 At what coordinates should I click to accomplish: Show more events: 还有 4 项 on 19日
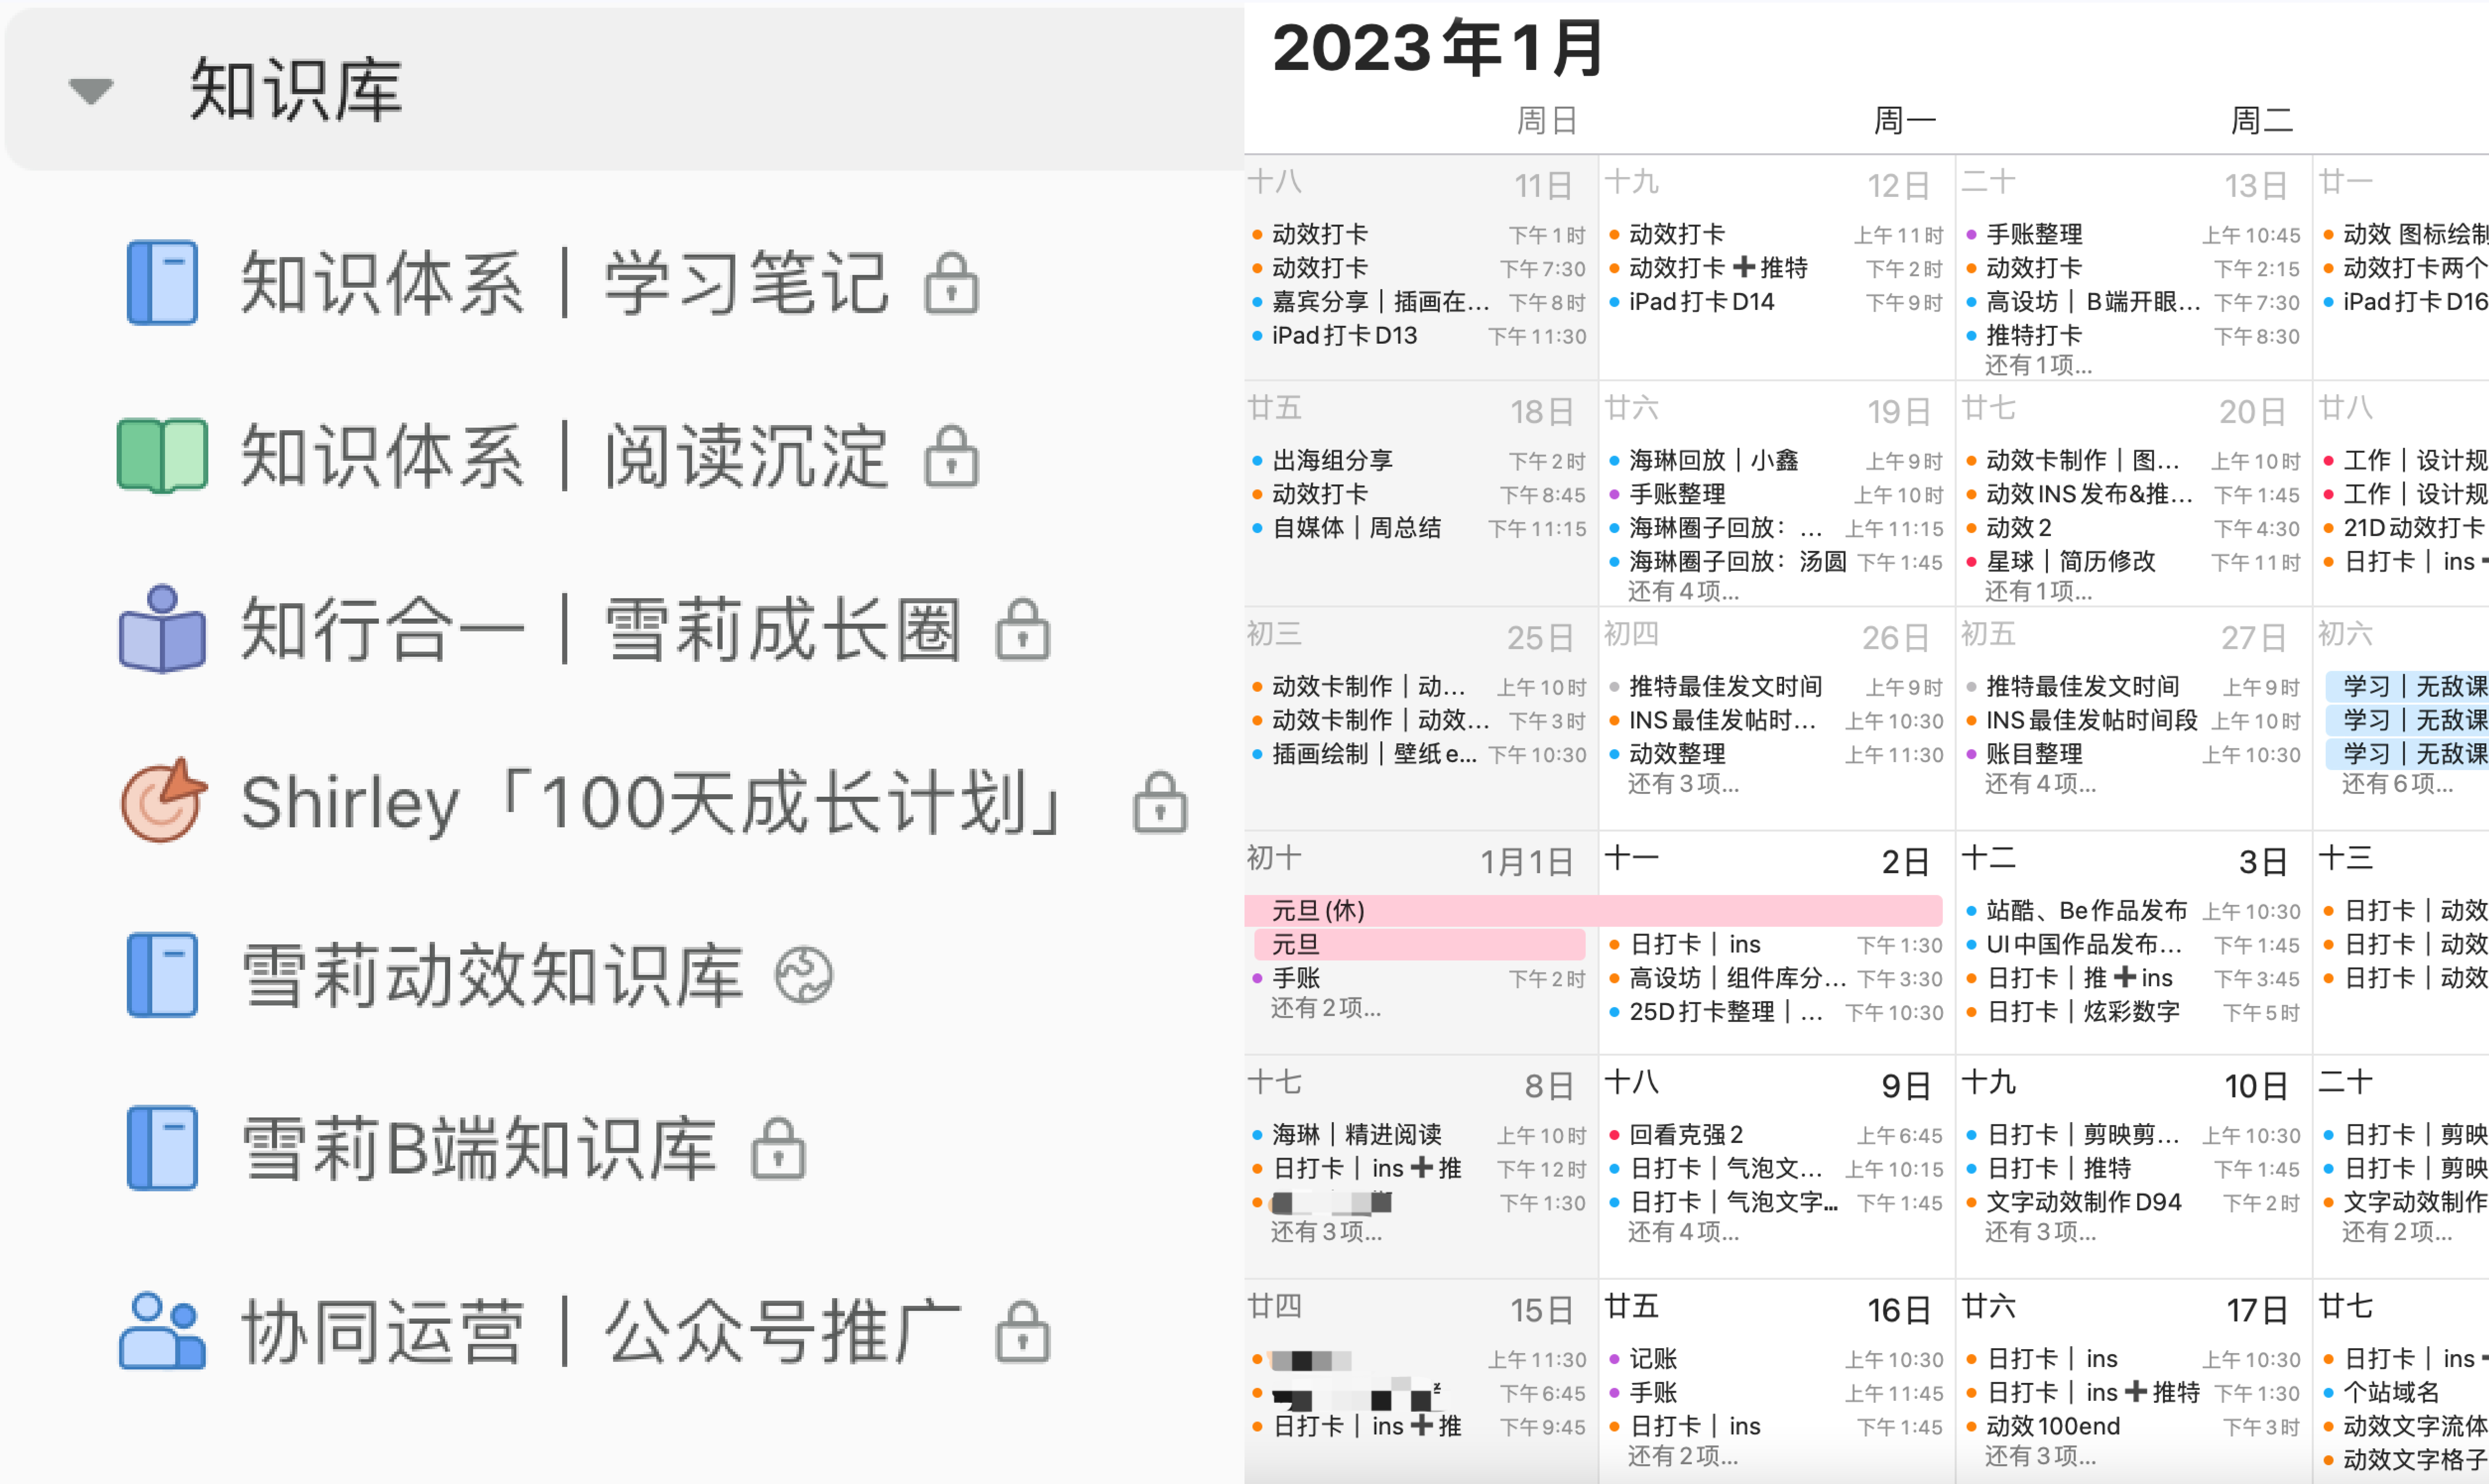pyautogui.click(x=1683, y=592)
